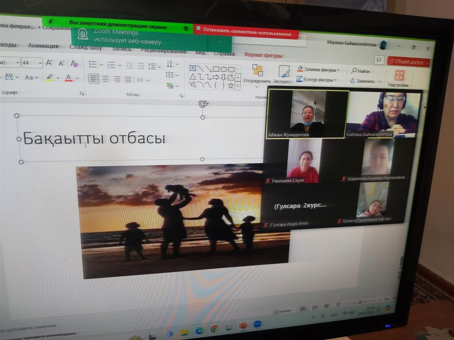
Task: Open the font size 44 dropdown
Action: click(x=39, y=63)
